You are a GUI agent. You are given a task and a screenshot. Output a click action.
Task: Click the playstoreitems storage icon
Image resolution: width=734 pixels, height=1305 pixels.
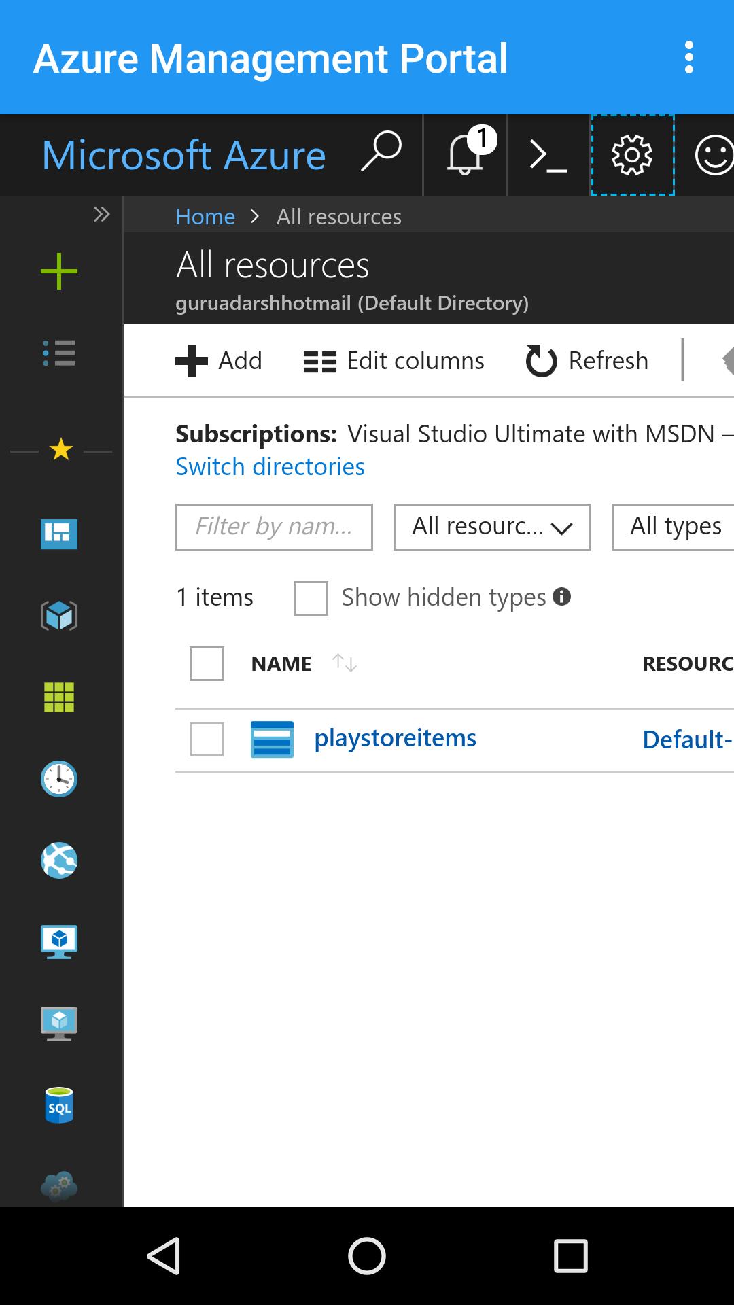[272, 739]
